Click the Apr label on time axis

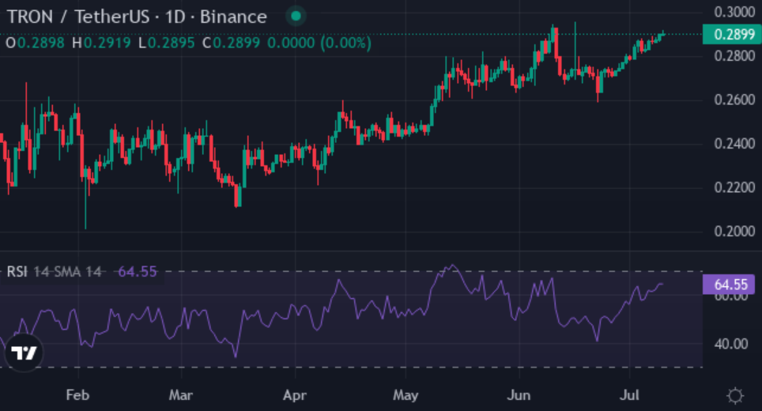[x=295, y=395]
